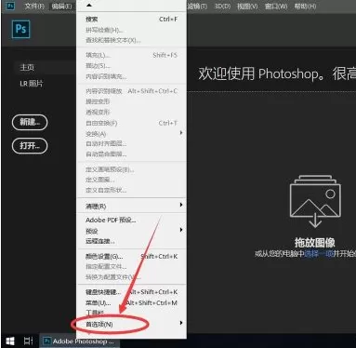This screenshot has width=356, height=348.
Task: Click the 新建... button
Action: click(30, 122)
